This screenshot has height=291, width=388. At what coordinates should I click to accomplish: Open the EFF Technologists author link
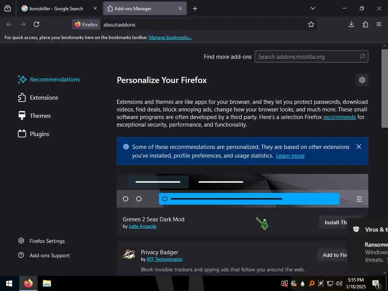coord(164,259)
